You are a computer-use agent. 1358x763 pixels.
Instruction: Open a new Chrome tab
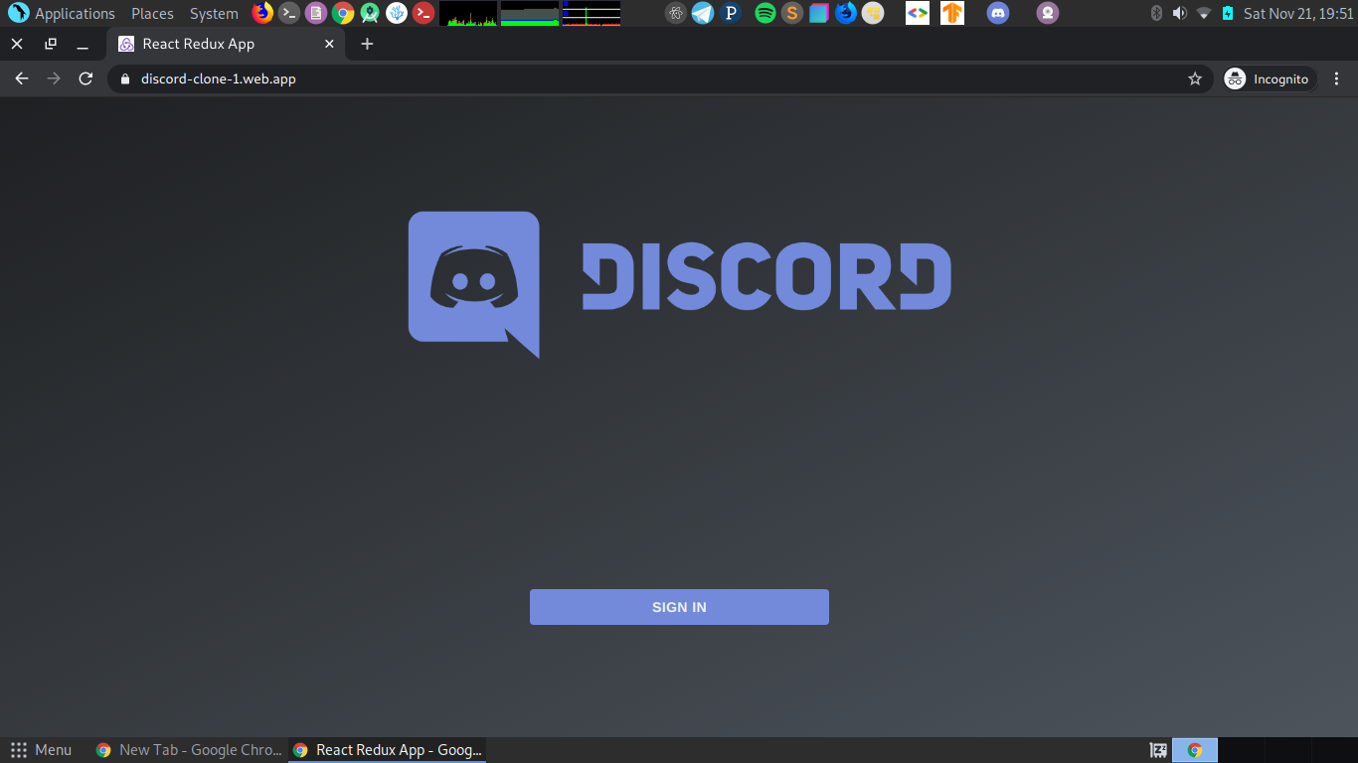pyautogui.click(x=367, y=44)
